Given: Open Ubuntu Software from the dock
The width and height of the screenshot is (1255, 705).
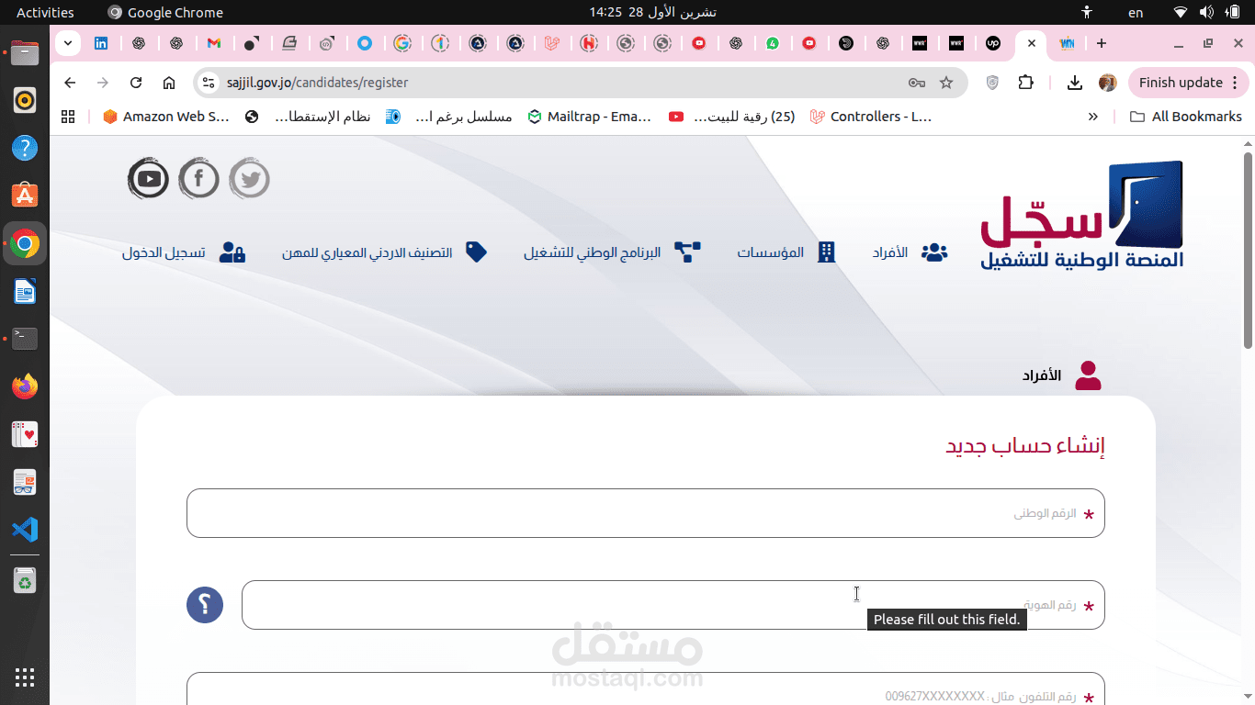Looking at the screenshot, I should click(x=25, y=195).
